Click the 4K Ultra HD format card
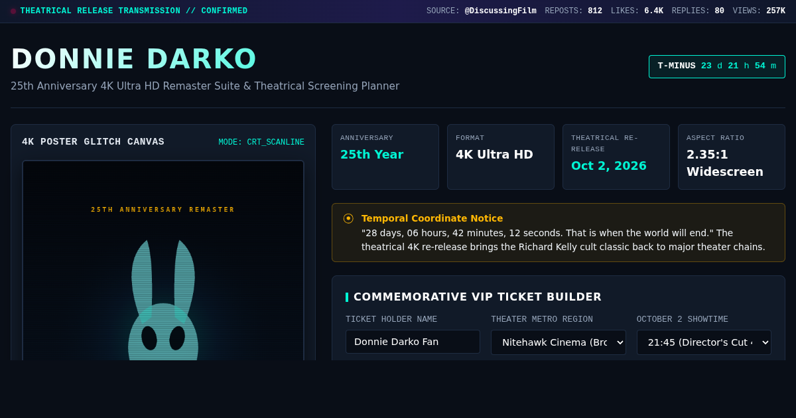 coord(501,157)
